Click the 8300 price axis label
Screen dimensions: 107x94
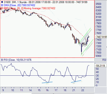[99, 11]
